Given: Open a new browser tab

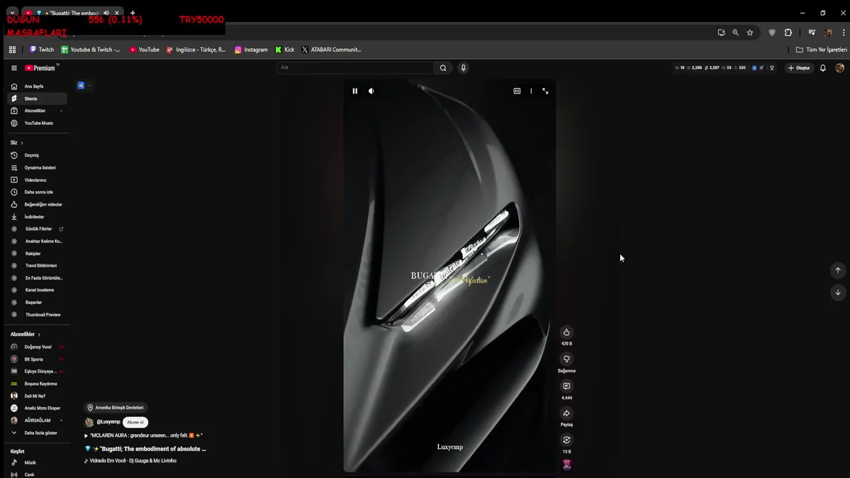Looking at the screenshot, I should tap(133, 13).
